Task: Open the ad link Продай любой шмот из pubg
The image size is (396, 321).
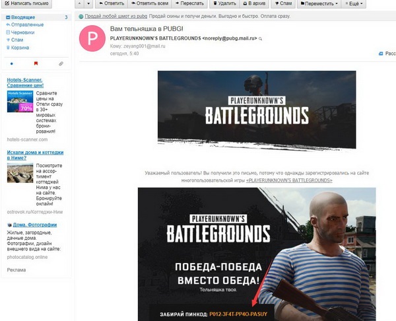Action: pos(116,16)
